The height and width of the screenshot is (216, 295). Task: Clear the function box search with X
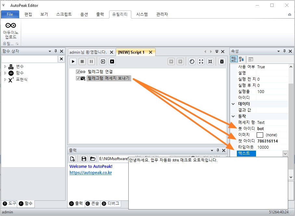(x=61, y=59)
